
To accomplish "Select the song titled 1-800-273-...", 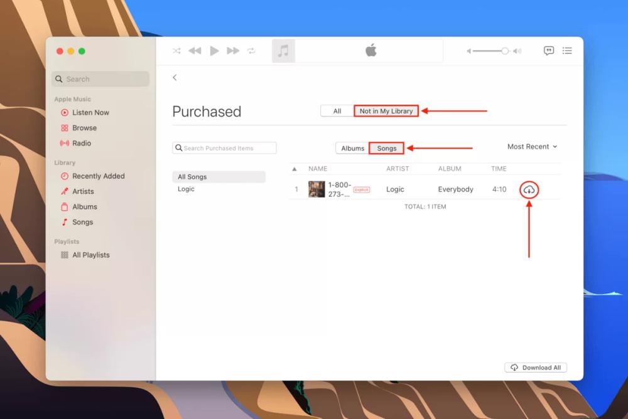I will pos(340,189).
